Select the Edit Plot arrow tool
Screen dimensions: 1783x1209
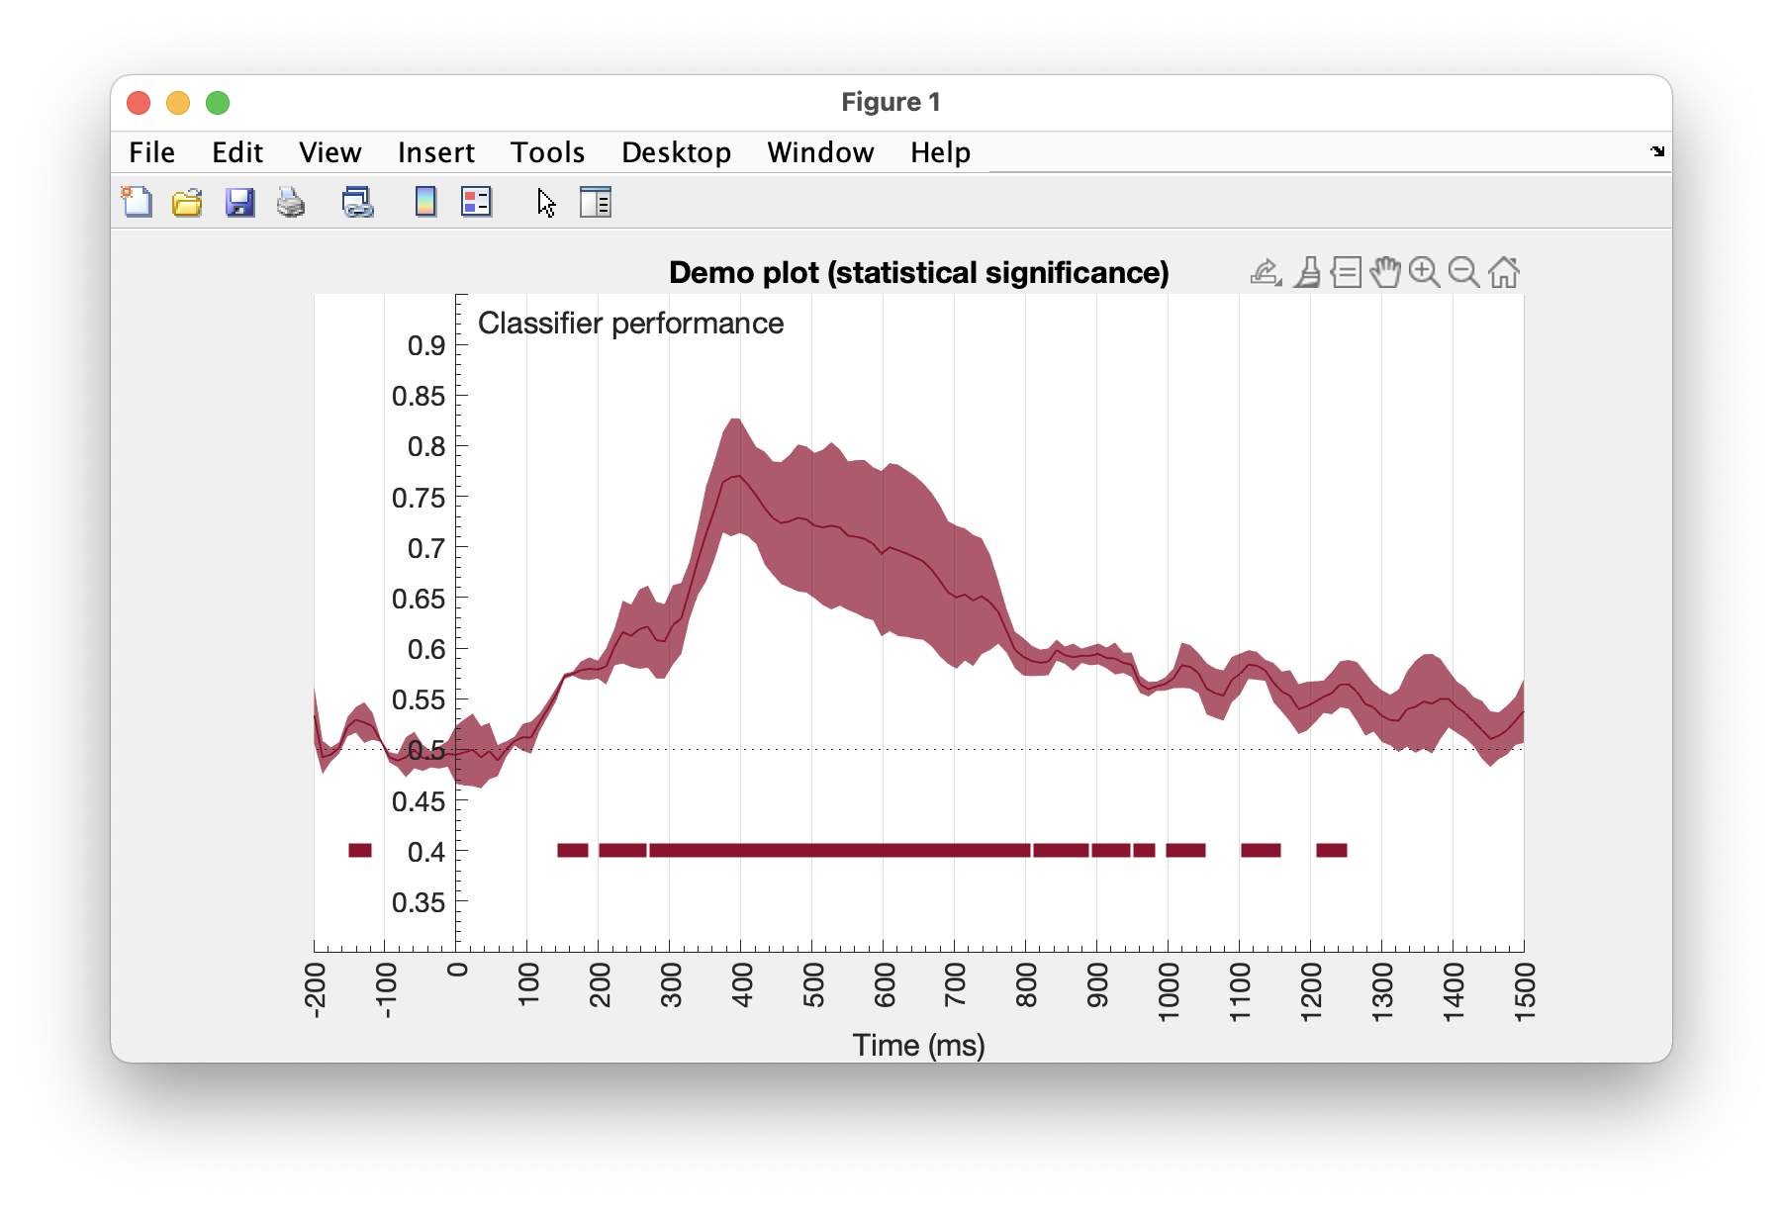pyautogui.click(x=546, y=203)
